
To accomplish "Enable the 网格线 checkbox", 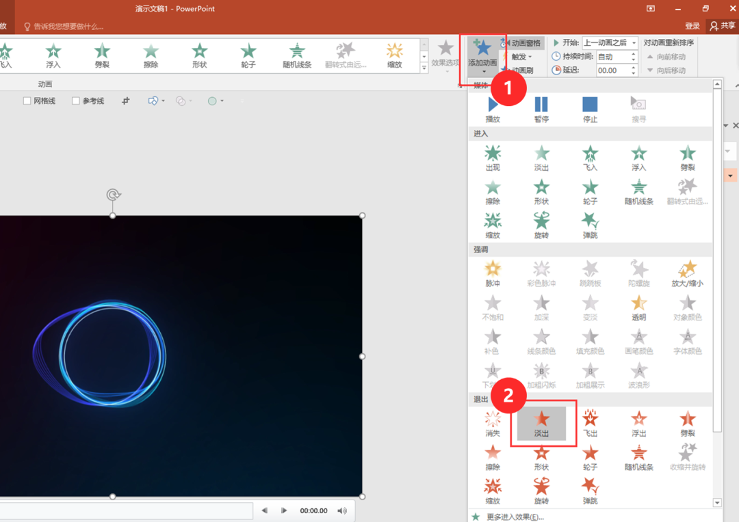I will [x=27, y=100].
